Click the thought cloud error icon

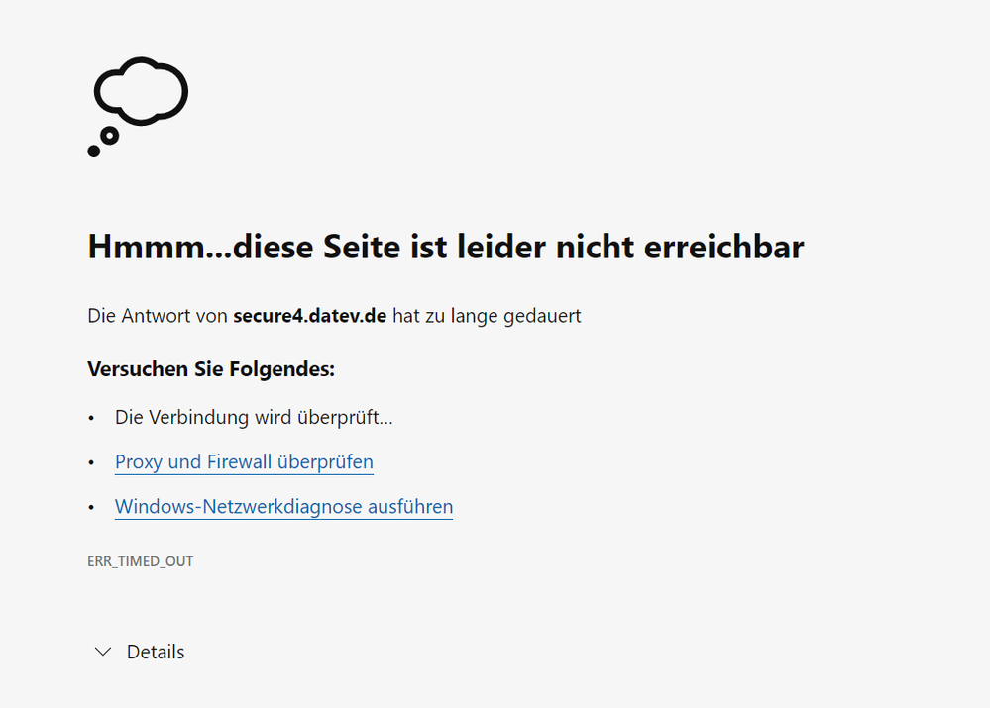click(x=138, y=107)
